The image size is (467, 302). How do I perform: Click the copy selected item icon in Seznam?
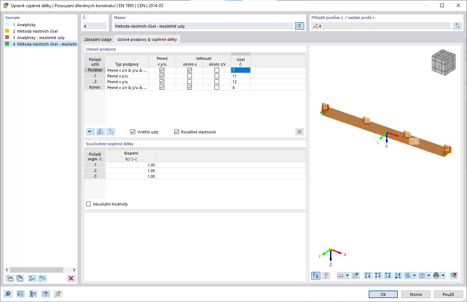click(20, 278)
